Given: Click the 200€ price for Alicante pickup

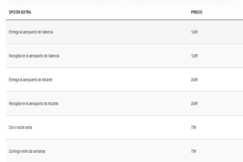Looking at the screenshot, I should pos(194,104).
